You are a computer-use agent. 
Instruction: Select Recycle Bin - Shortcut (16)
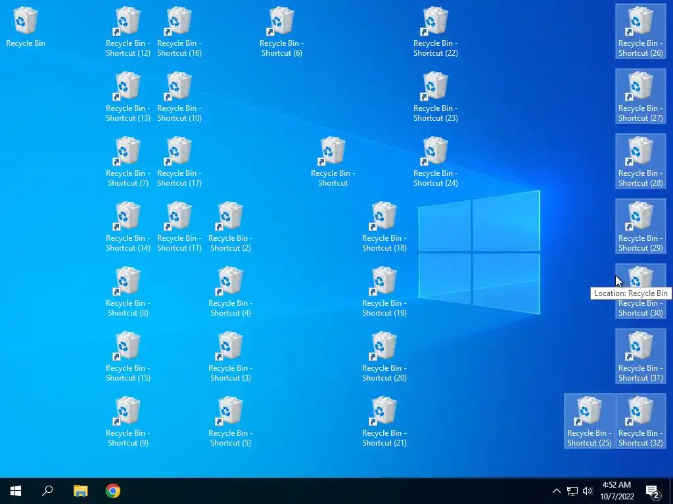(x=179, y=31)
